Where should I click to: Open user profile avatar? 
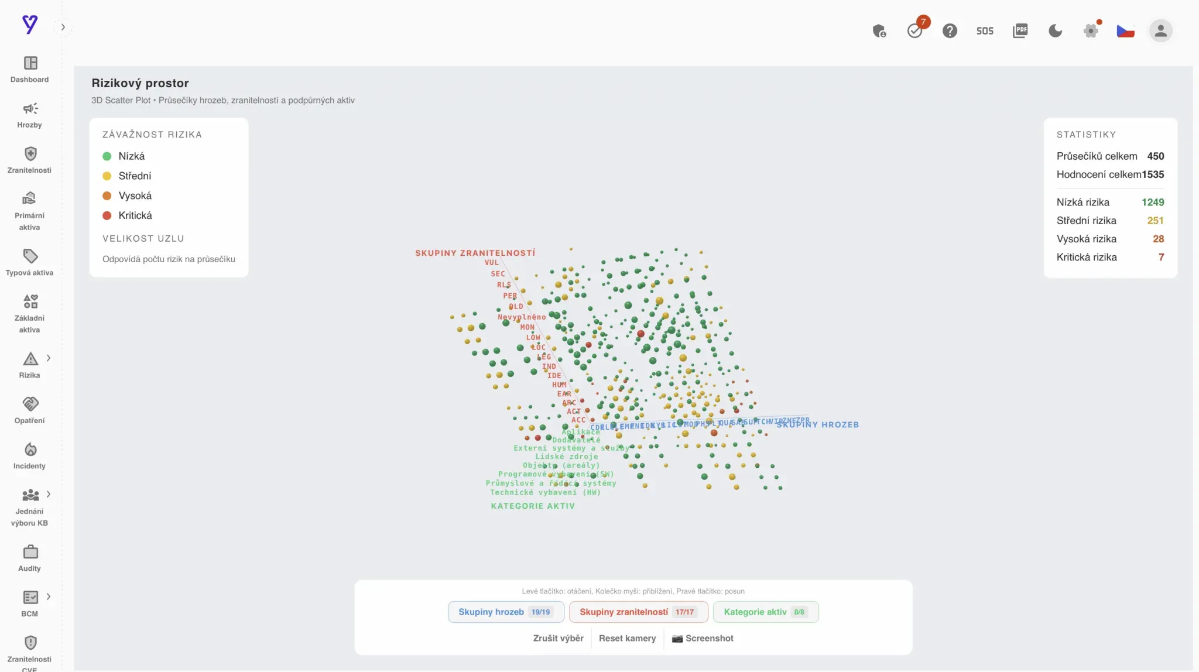coord(1160,30)
